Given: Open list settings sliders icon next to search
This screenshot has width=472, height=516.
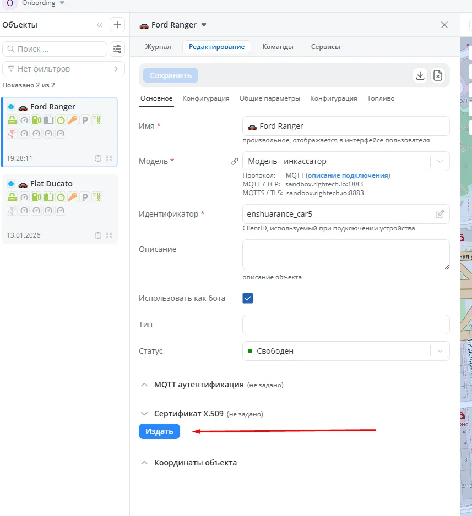Looking at the screenshot, I should pyautogui.click(x=117, y=49).
